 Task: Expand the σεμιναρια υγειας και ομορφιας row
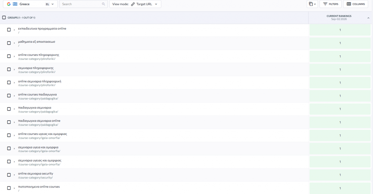point(14,162)
